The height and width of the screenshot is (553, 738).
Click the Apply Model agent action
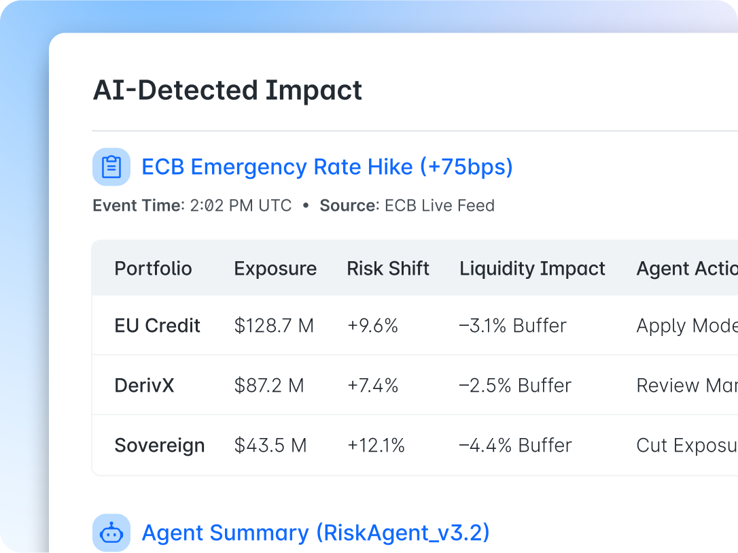(686, 326)
